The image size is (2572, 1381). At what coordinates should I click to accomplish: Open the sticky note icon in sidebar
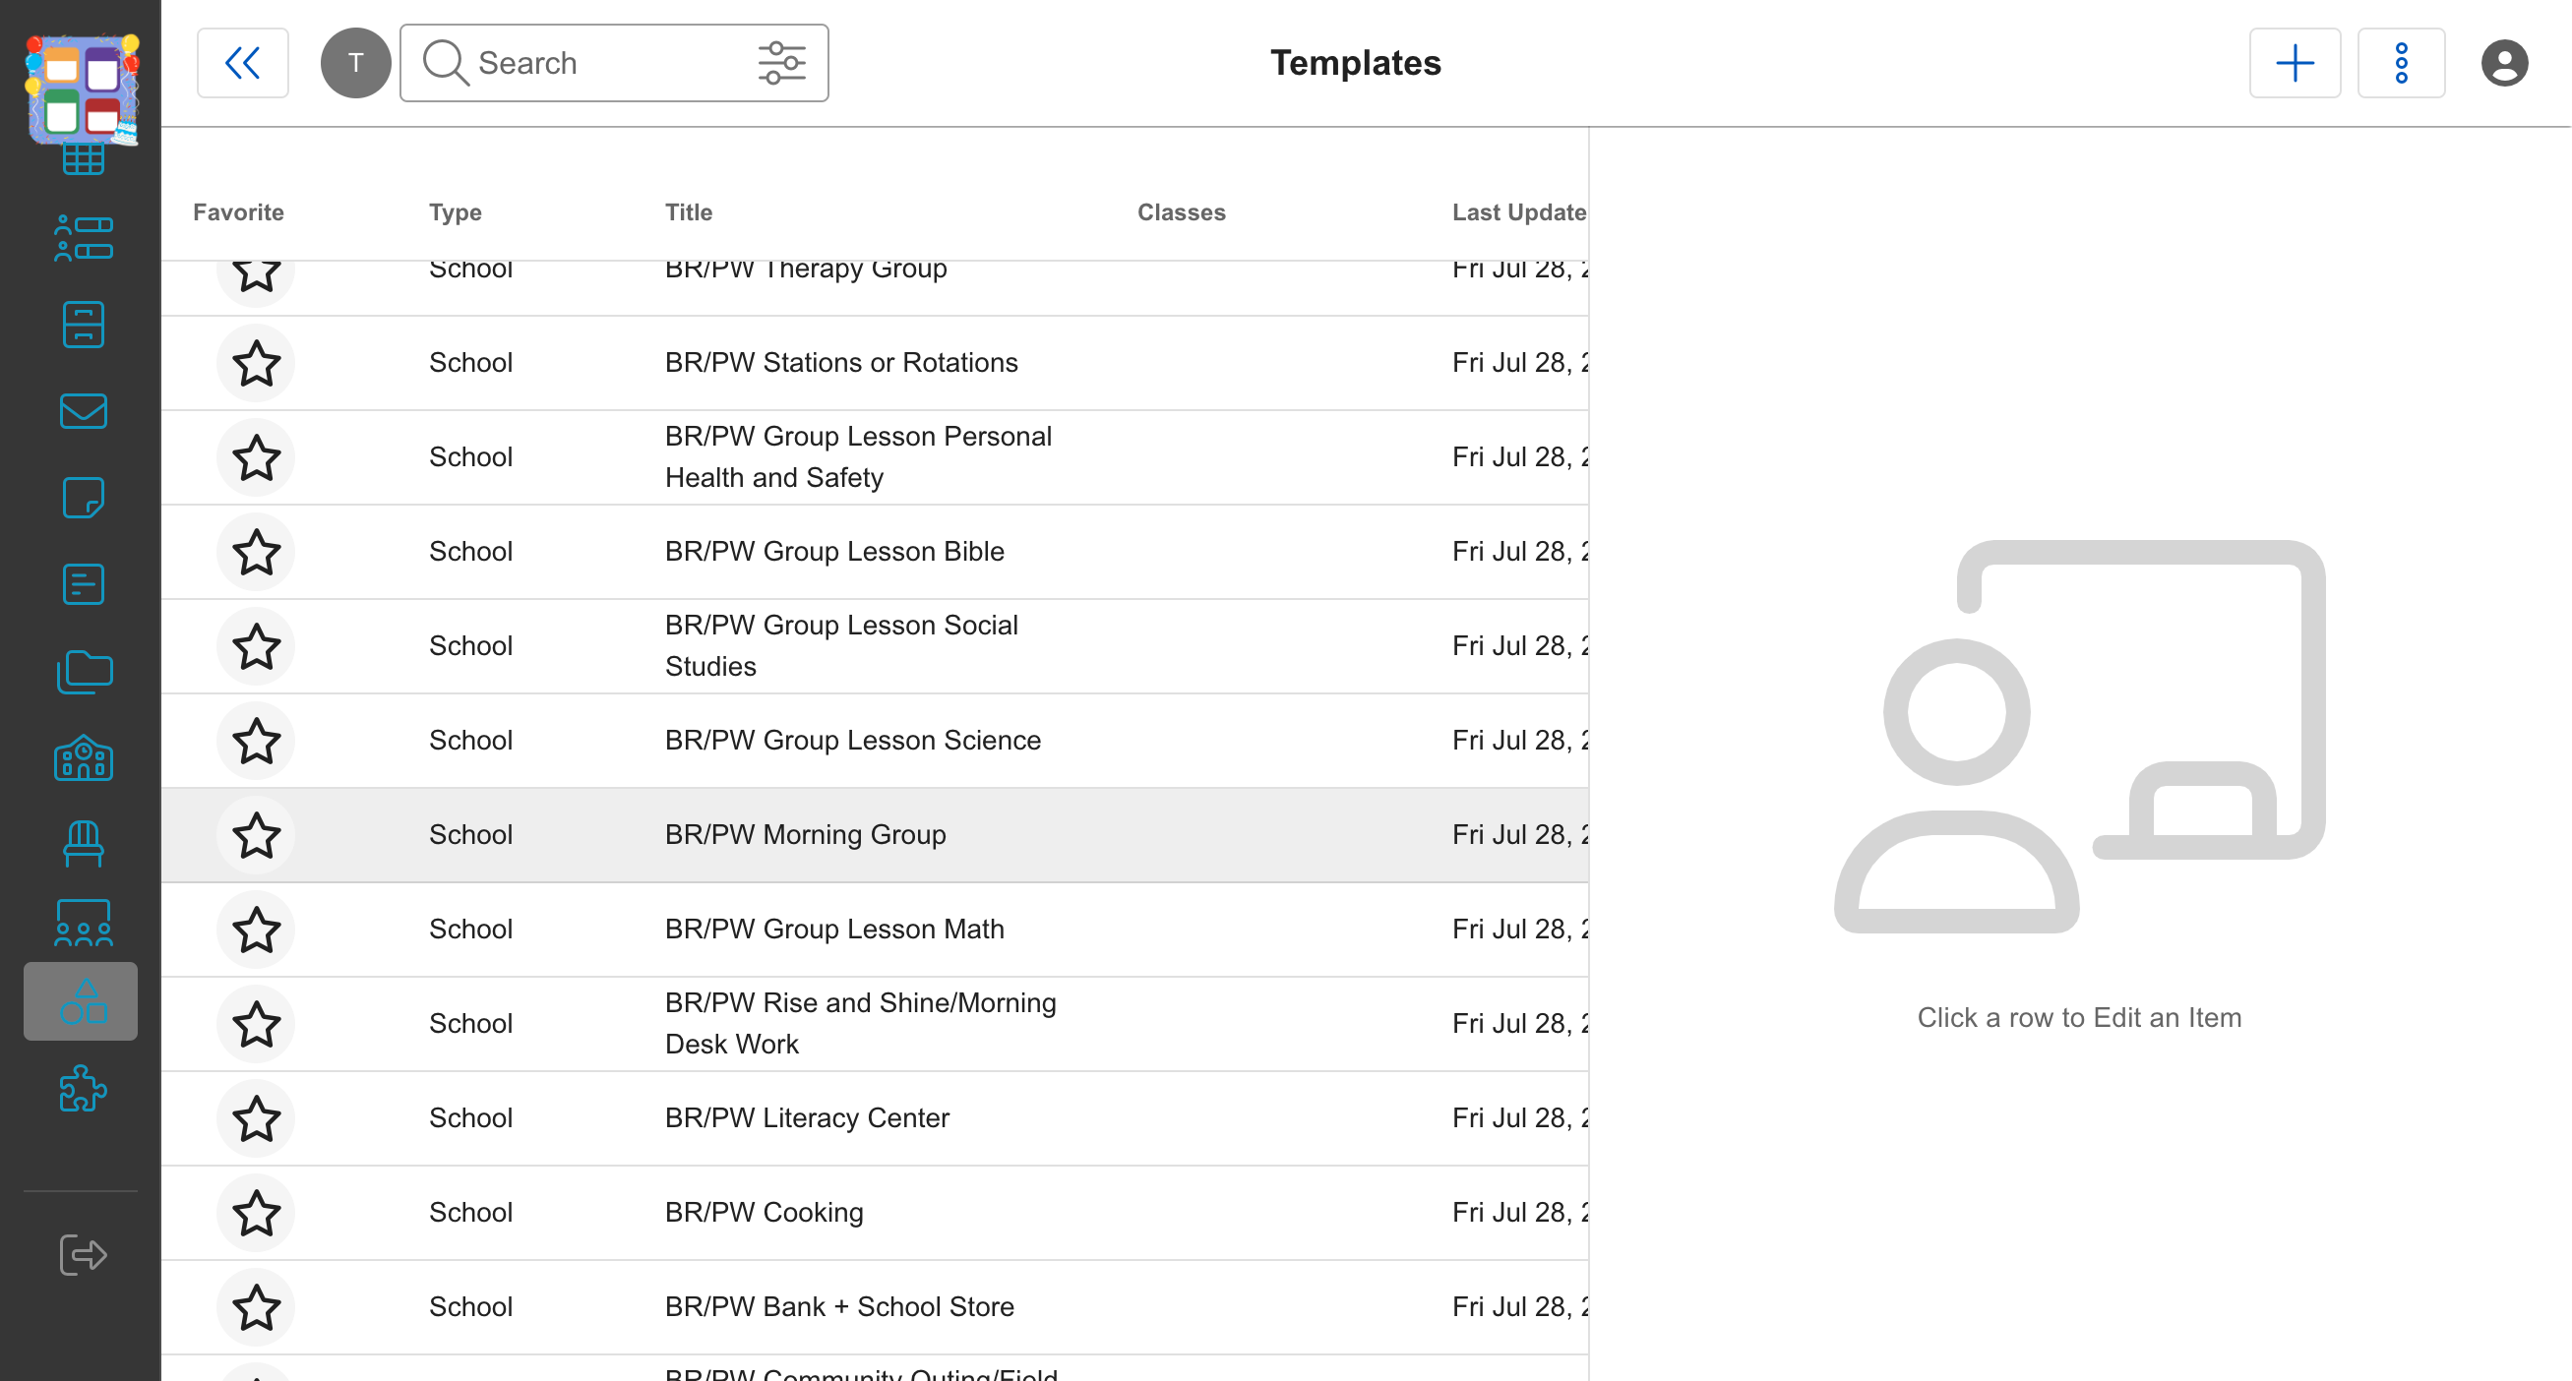[83, 497]
